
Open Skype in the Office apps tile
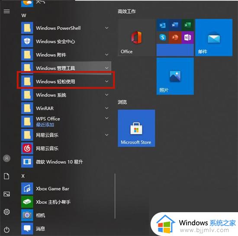point(163,38)
